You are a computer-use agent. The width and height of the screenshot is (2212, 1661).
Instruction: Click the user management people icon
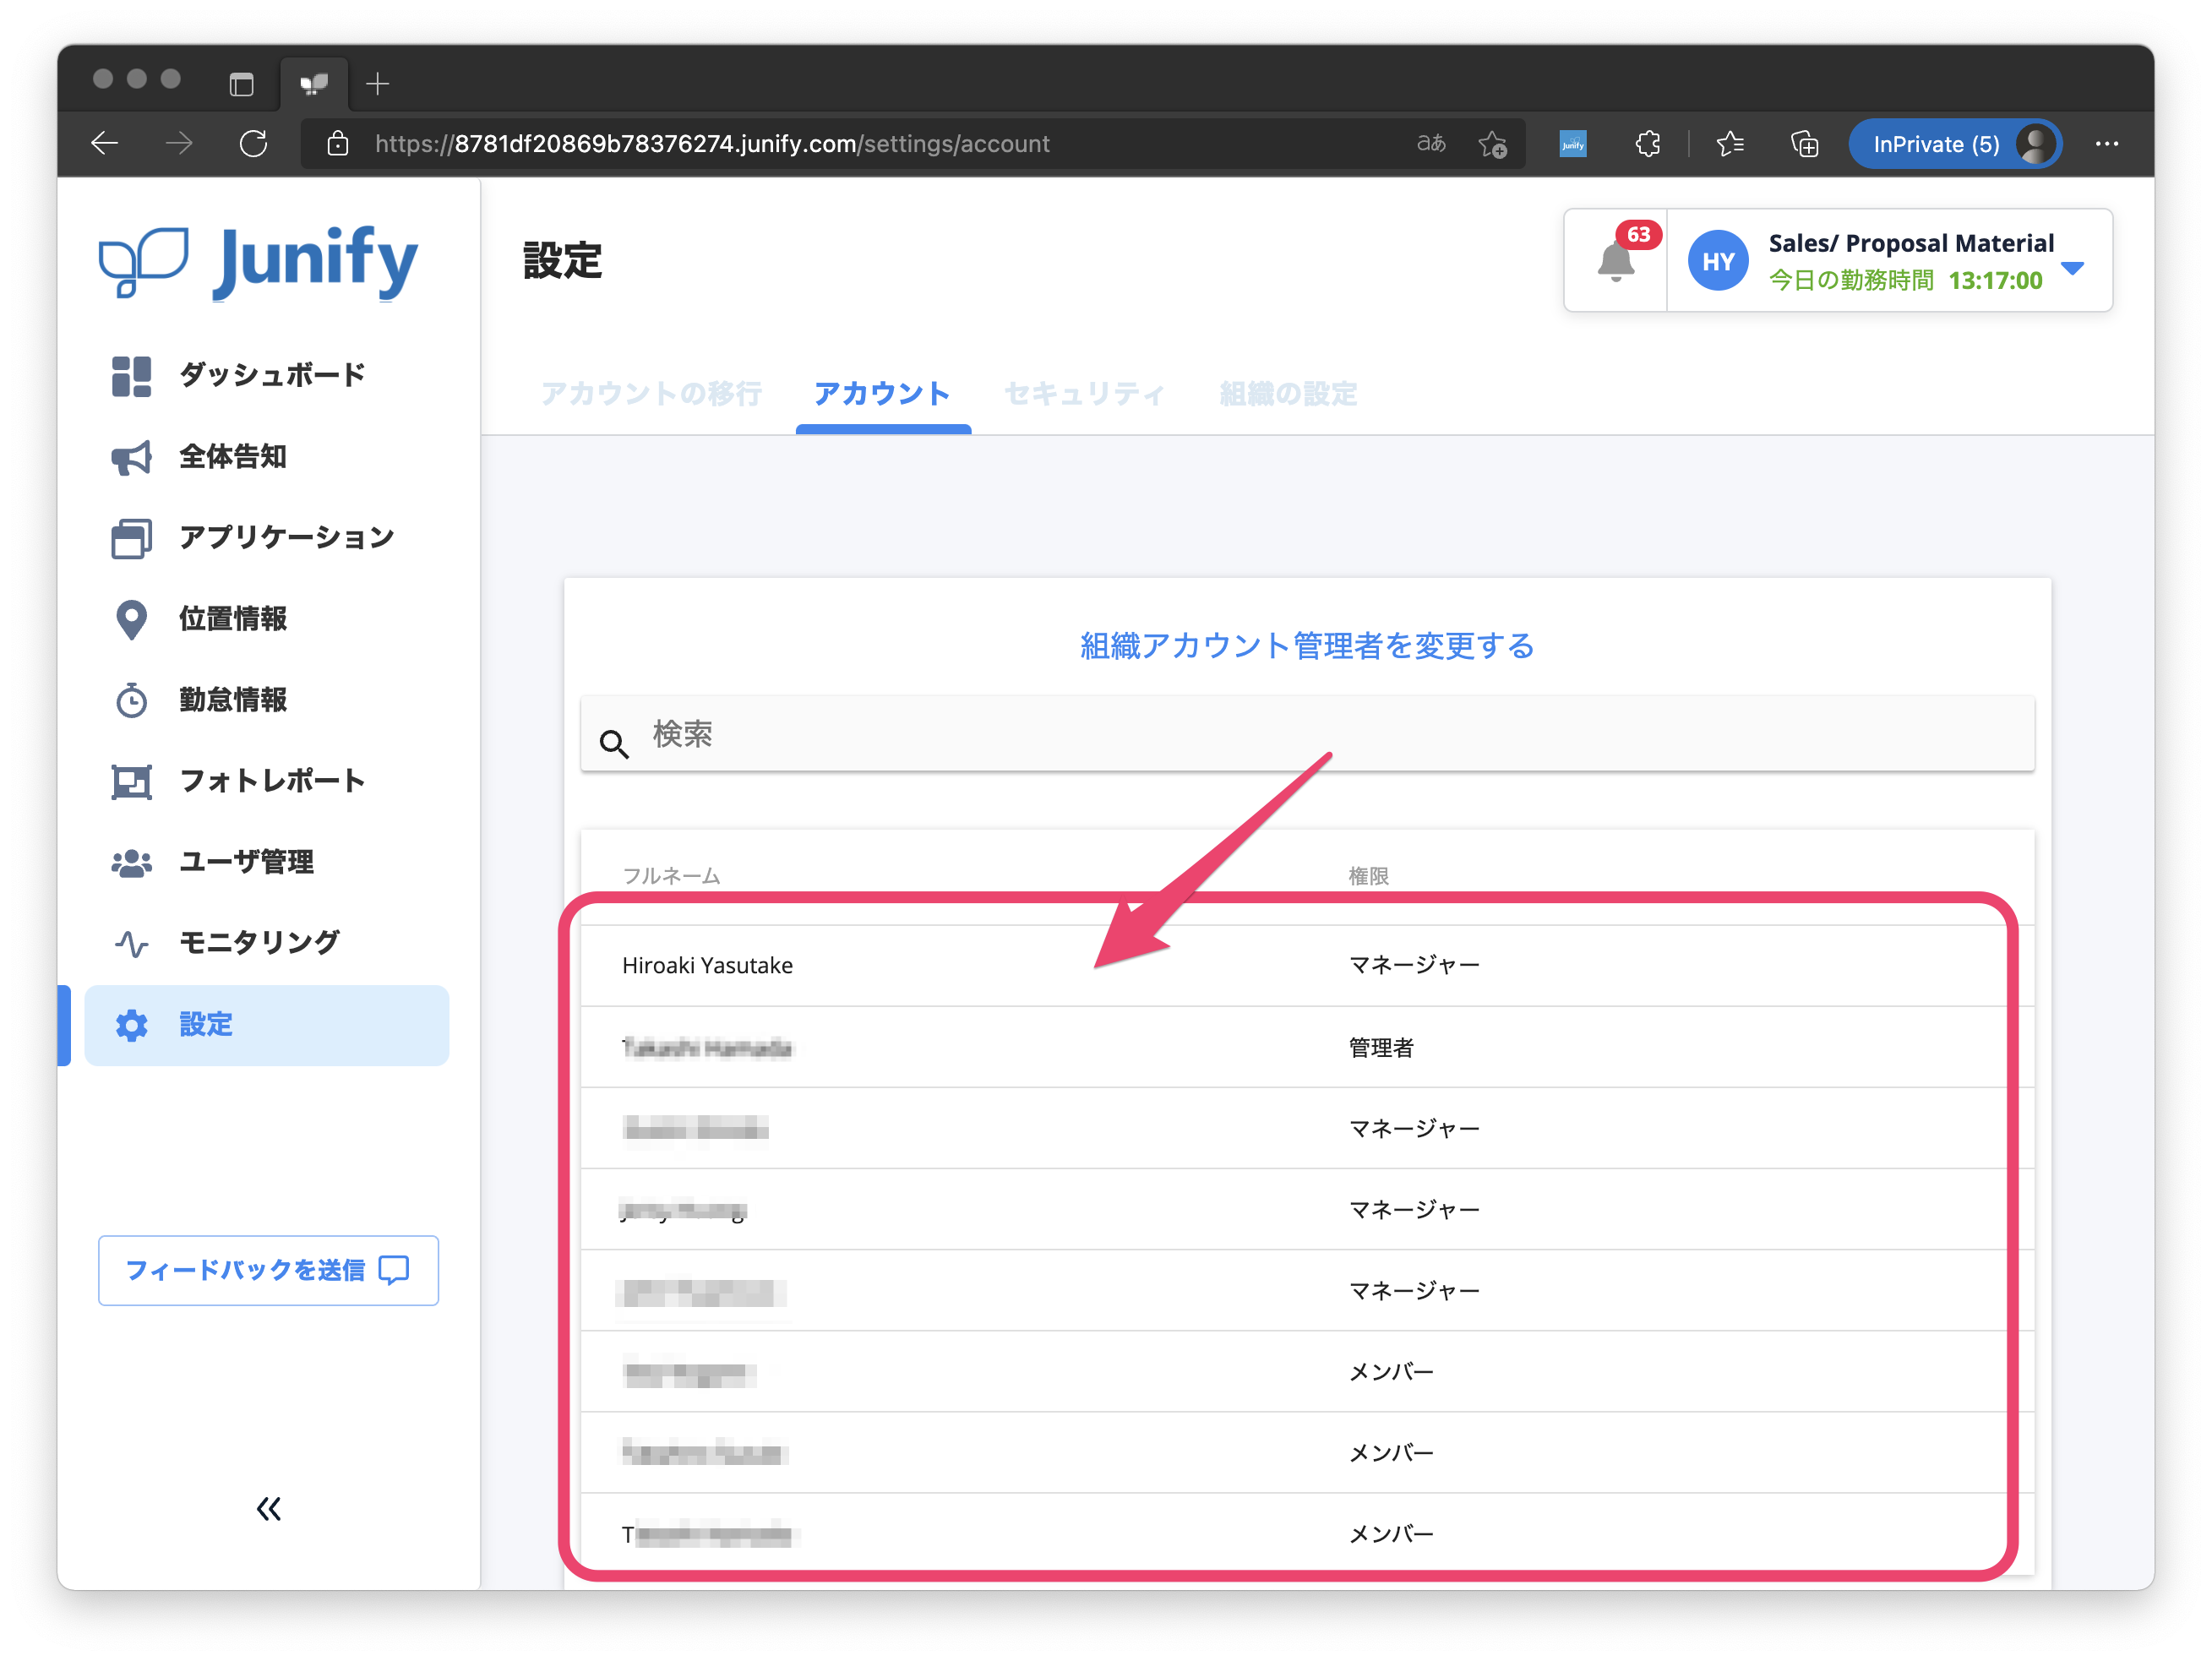pos(131,862)
